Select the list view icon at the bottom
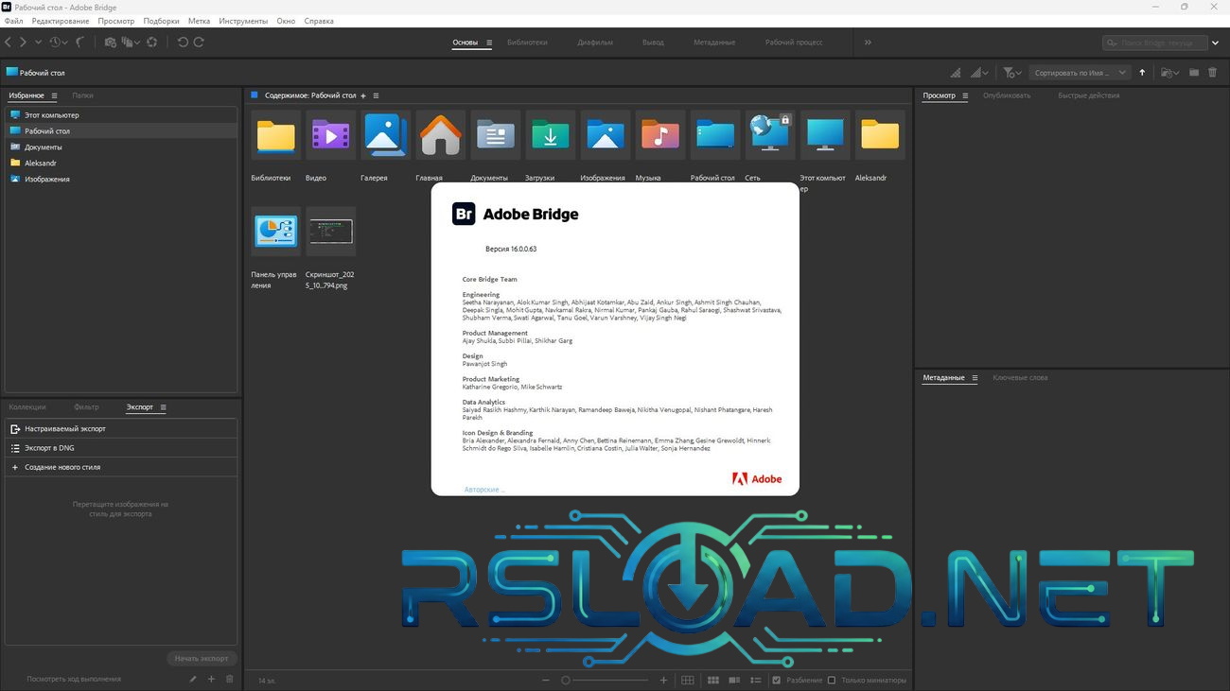Viewport: 1230px width, 691px height. pyautogui.click(x=754, y=680)
